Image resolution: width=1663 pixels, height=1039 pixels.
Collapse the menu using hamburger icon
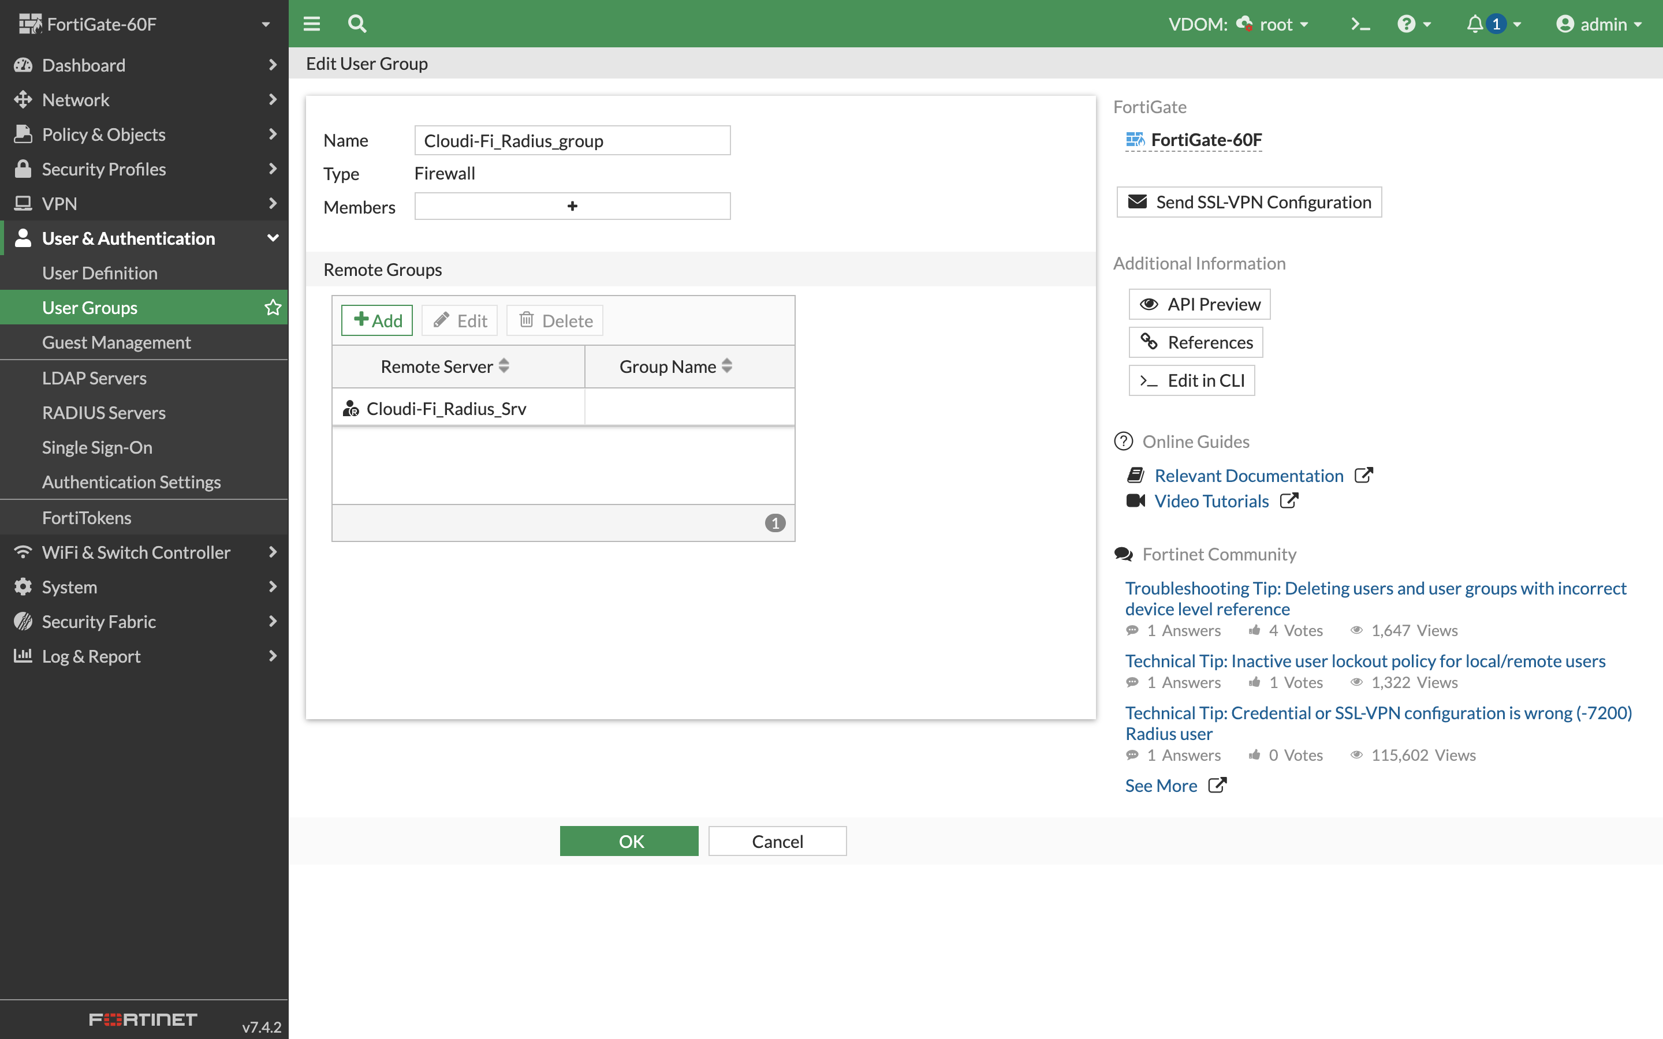[311, 23]
